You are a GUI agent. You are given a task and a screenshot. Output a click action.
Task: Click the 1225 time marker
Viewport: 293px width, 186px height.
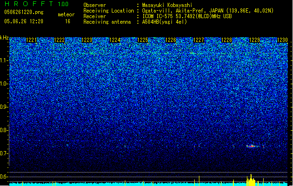(x=143, y=40)
